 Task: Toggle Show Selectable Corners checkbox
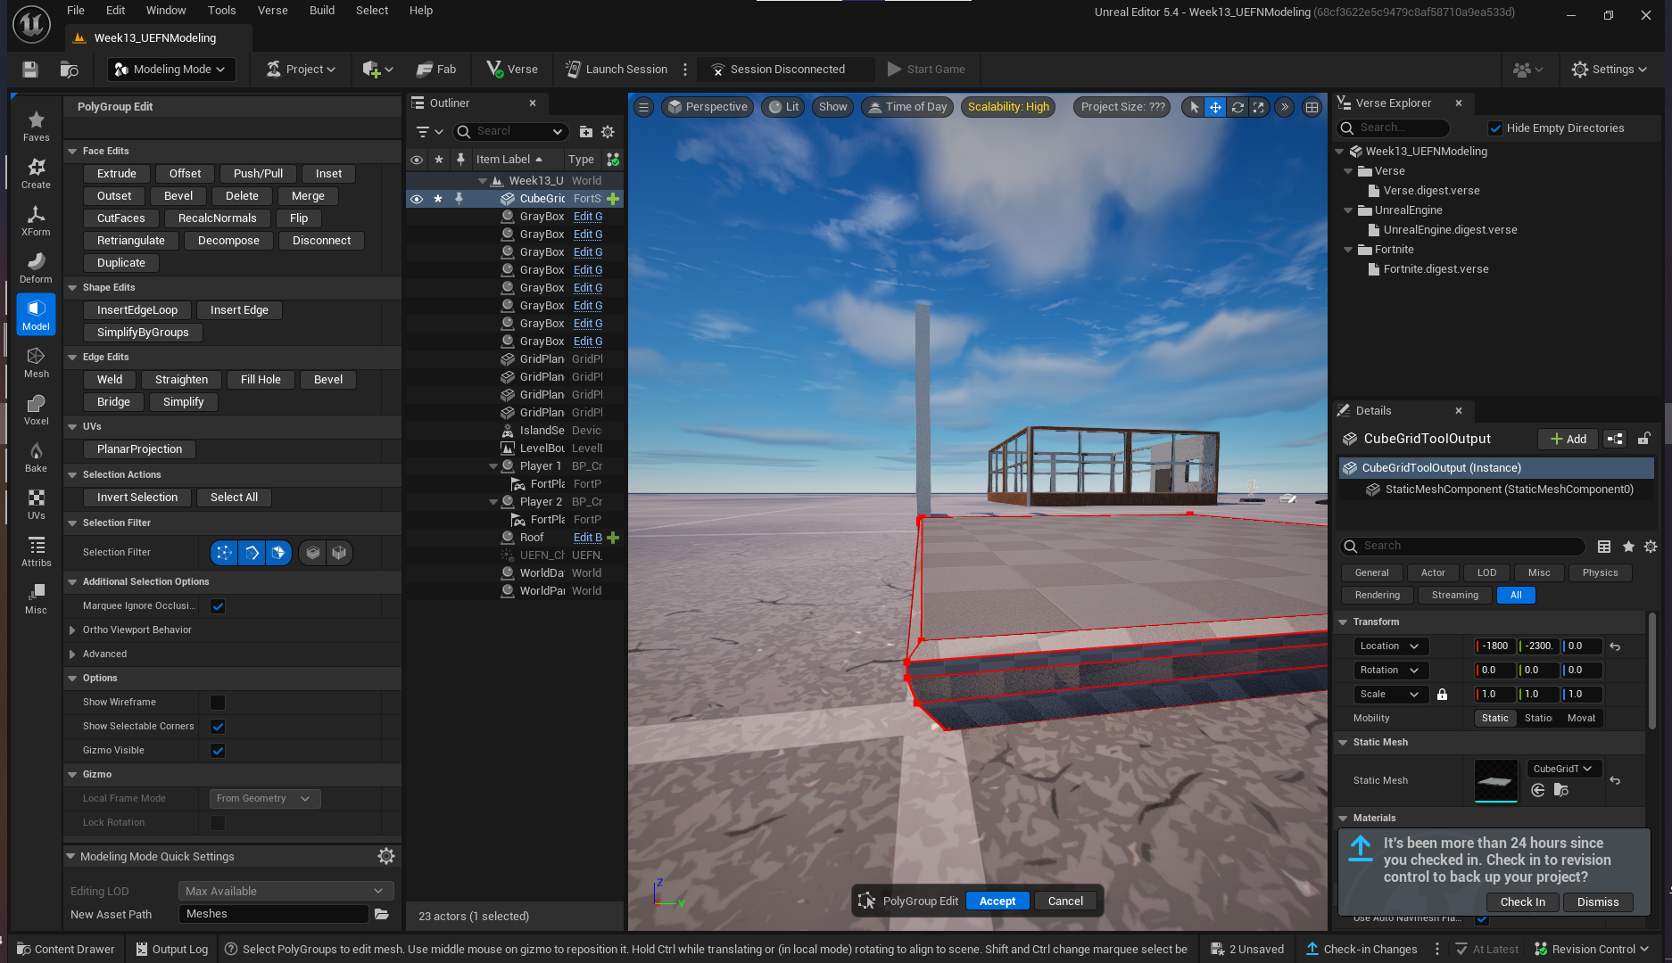click(x=218, y=727)
